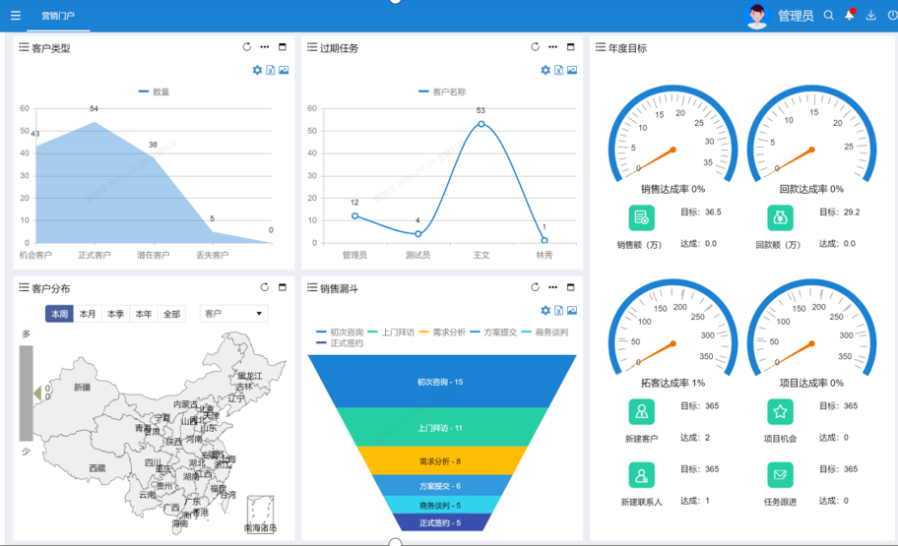Expand the more options in 销售漏斗 panel
Viewport: 898px width, 546px height.
553,288
